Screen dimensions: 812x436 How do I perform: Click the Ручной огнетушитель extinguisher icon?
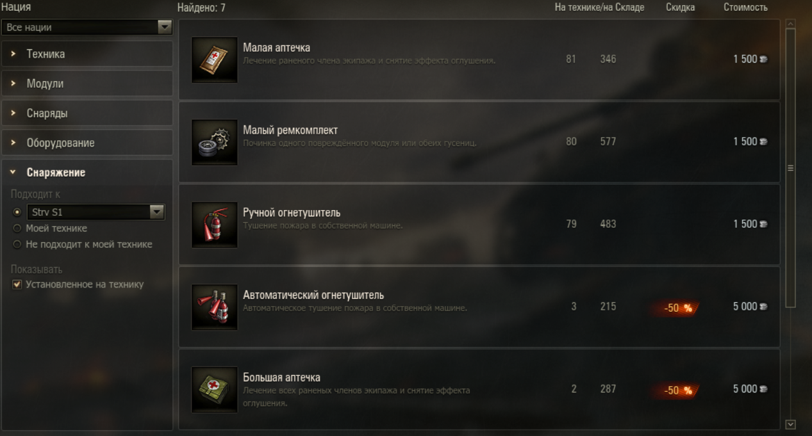coord(215,225)
